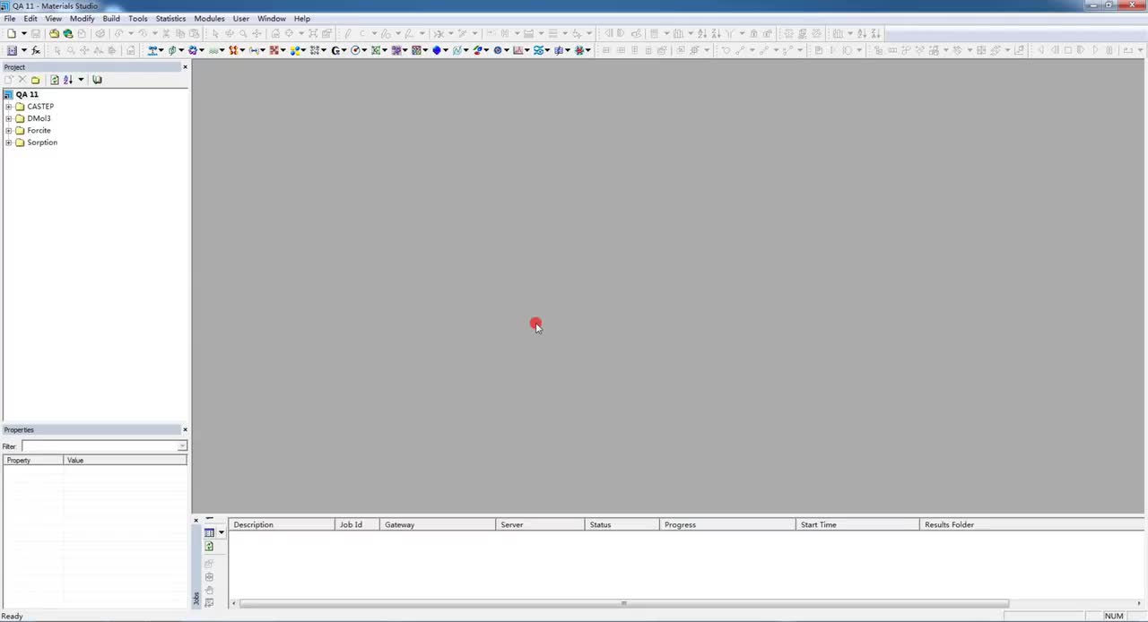
Task: Click the book icon in Project toolbar
Action: click(97, 80)
